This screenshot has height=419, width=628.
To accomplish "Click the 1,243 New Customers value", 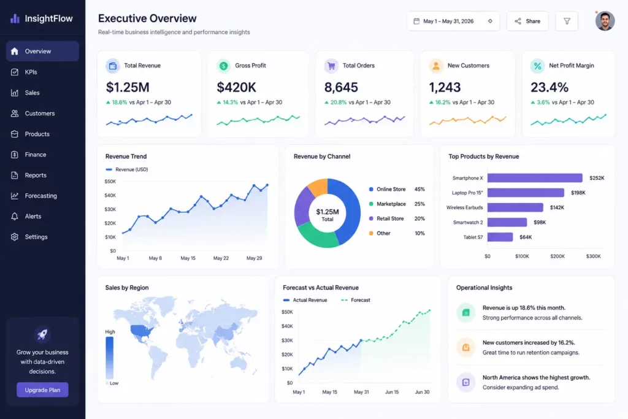I will coord(445,87).
